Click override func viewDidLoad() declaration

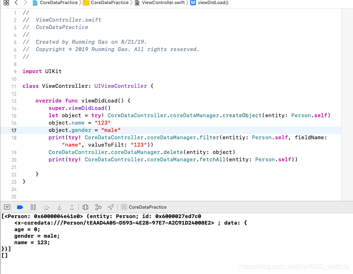click(x=83, y=100)
